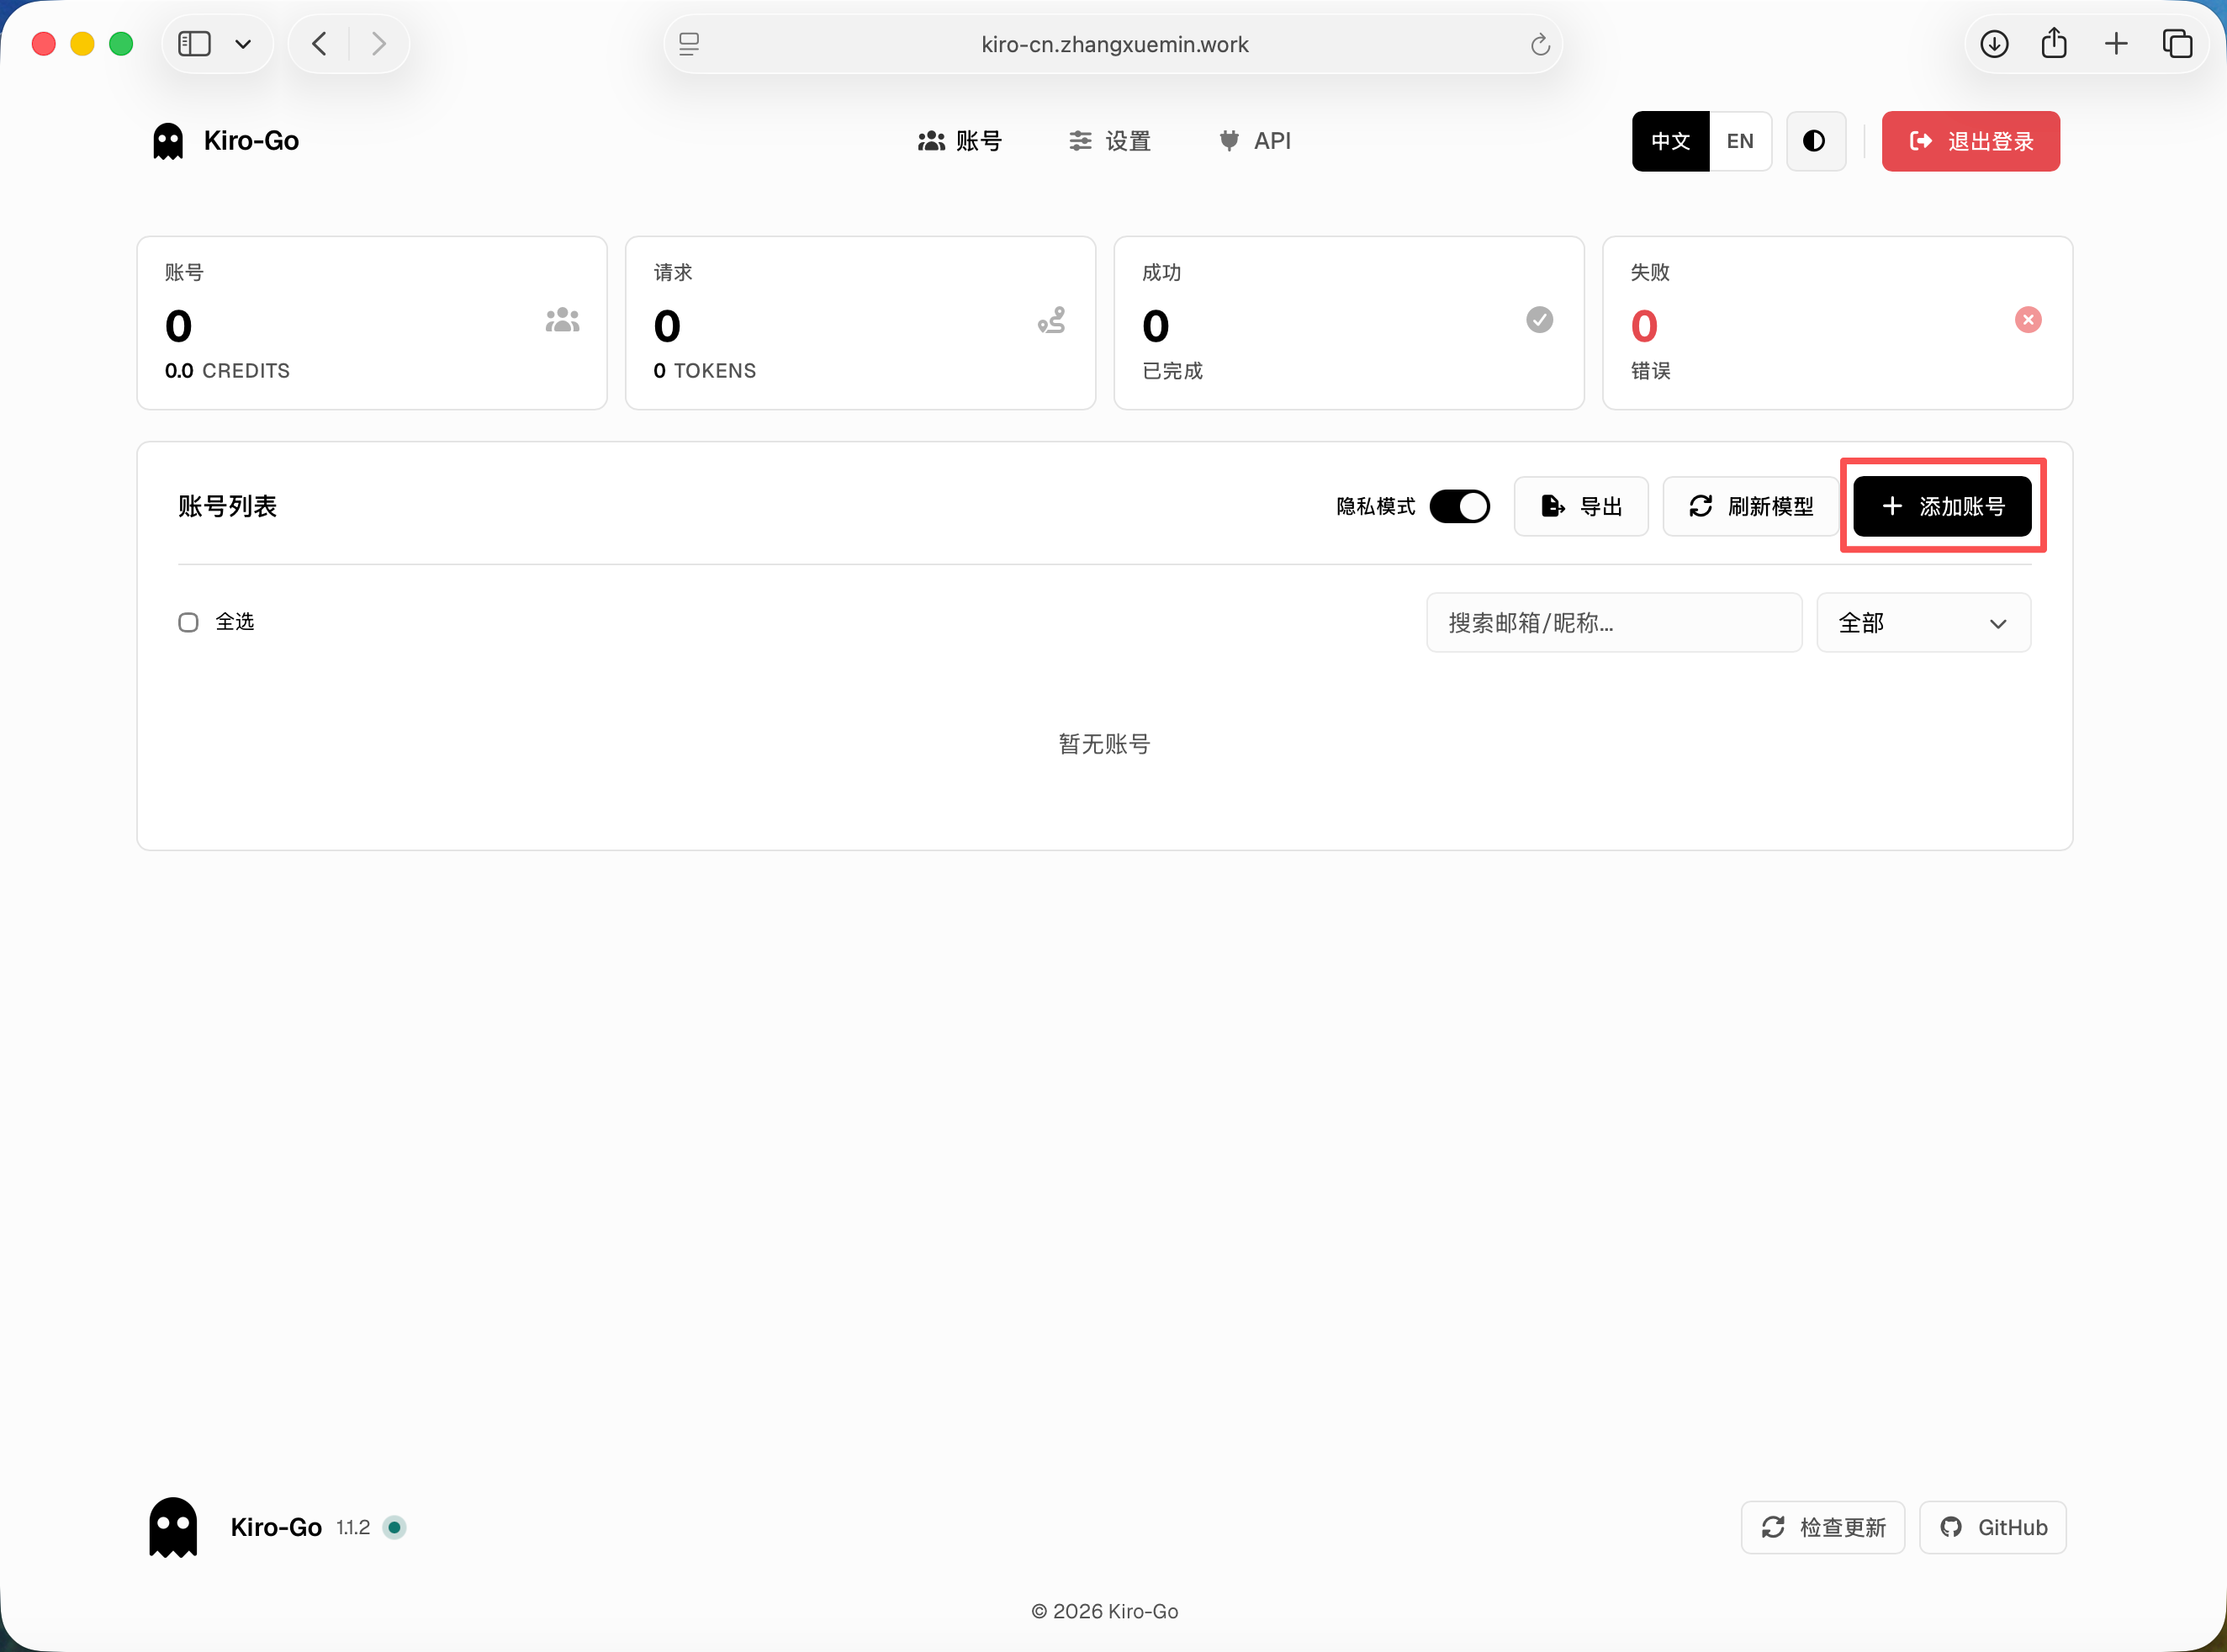Open the sidebar tab-group chevron menu
Screen dimensions: 2227x1652
pyautogui.click(x=243, y=44)
